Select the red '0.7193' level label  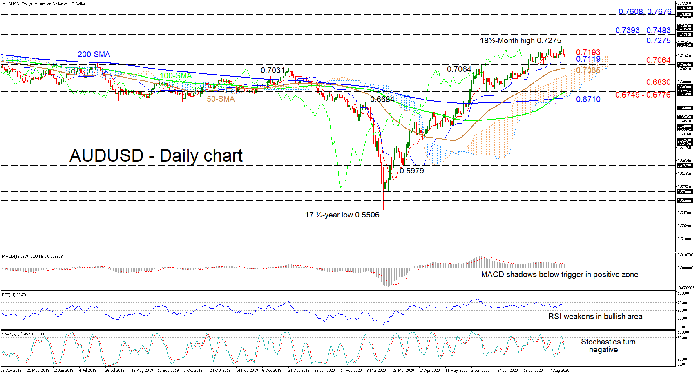coord(588,52)
